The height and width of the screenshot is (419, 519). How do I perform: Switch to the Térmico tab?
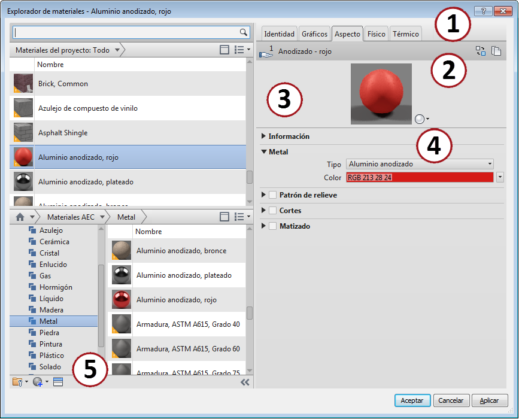[x=406, y=34]
